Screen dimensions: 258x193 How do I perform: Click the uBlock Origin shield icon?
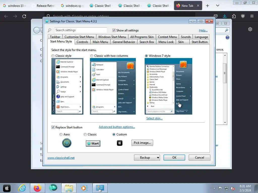click(243, 16)
